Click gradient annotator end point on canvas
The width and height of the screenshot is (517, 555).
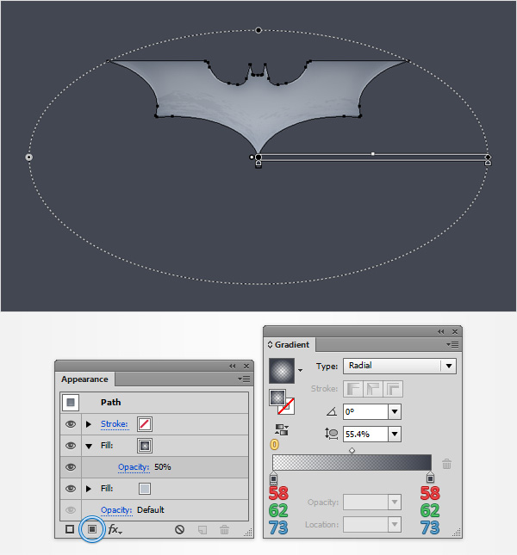tap(488, 157)
